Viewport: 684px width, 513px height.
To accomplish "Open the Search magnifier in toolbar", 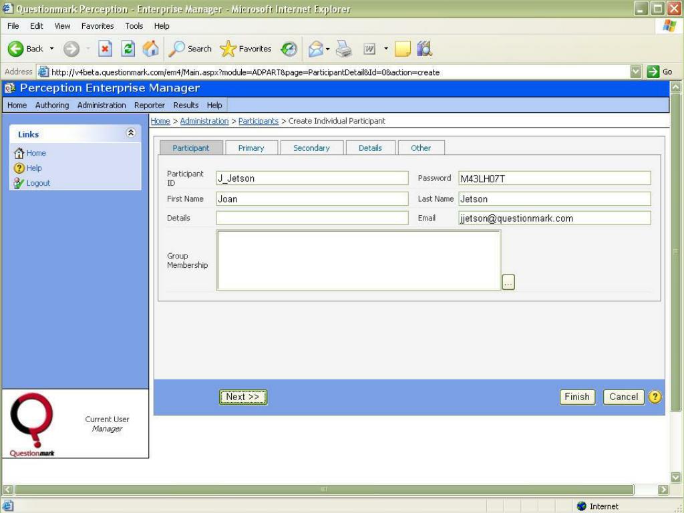I will (x=176, y=49).
